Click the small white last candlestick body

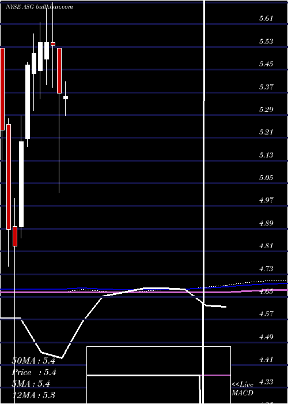(66, 98)
